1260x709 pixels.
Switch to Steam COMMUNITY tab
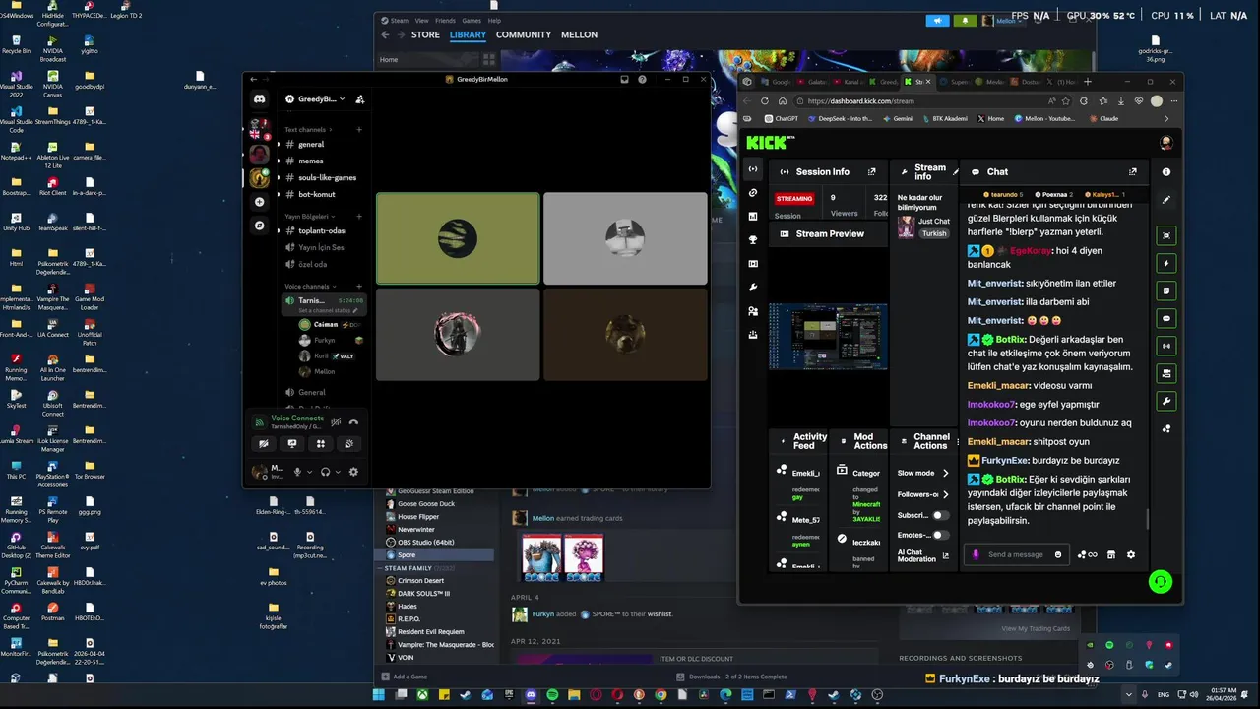click(524, 34)
